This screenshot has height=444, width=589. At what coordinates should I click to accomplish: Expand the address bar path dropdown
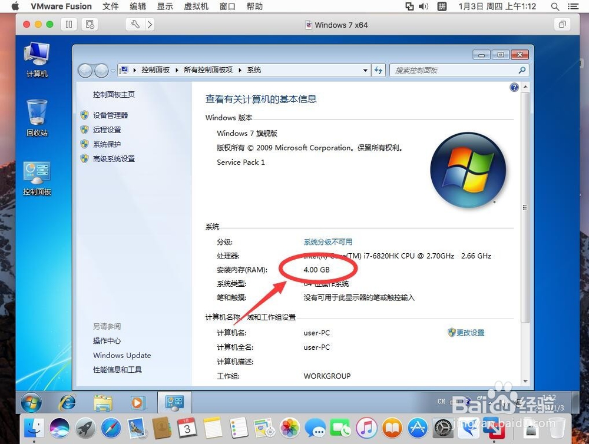click(365, 70)
